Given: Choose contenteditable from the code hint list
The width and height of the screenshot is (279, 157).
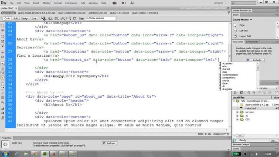Looking at the screenshot, I should tap(230, 75).
